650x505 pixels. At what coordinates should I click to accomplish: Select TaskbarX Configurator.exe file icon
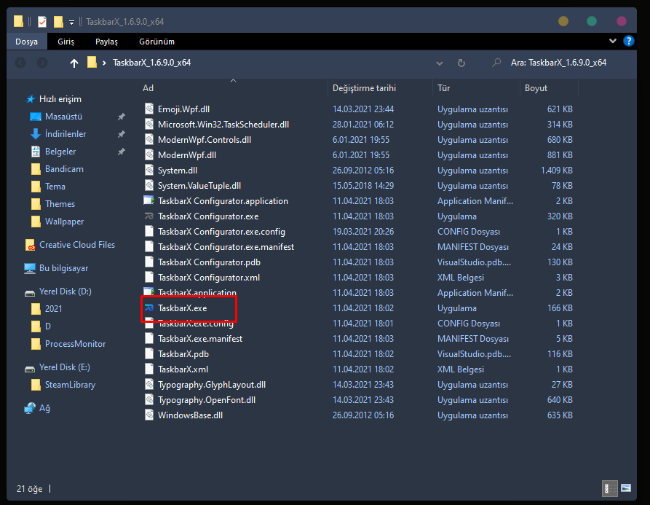click(148, 216)
